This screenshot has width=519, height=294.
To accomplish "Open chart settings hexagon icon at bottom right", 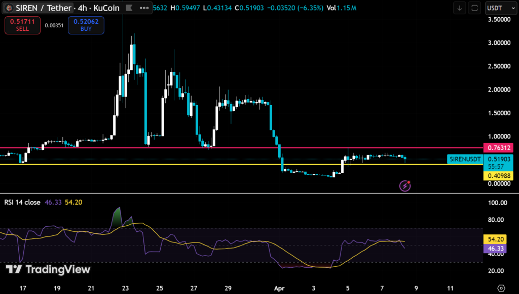I will point(501,287).
